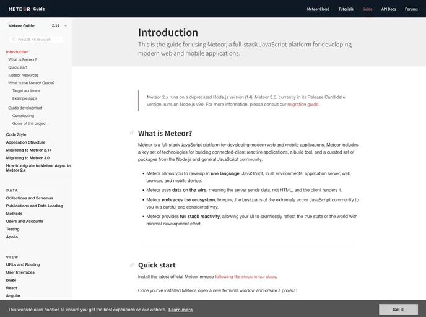426x317 pixels.
Task: Click bold text 'data on the wire'
Action: pyautogui.click(x=189, y=190)
